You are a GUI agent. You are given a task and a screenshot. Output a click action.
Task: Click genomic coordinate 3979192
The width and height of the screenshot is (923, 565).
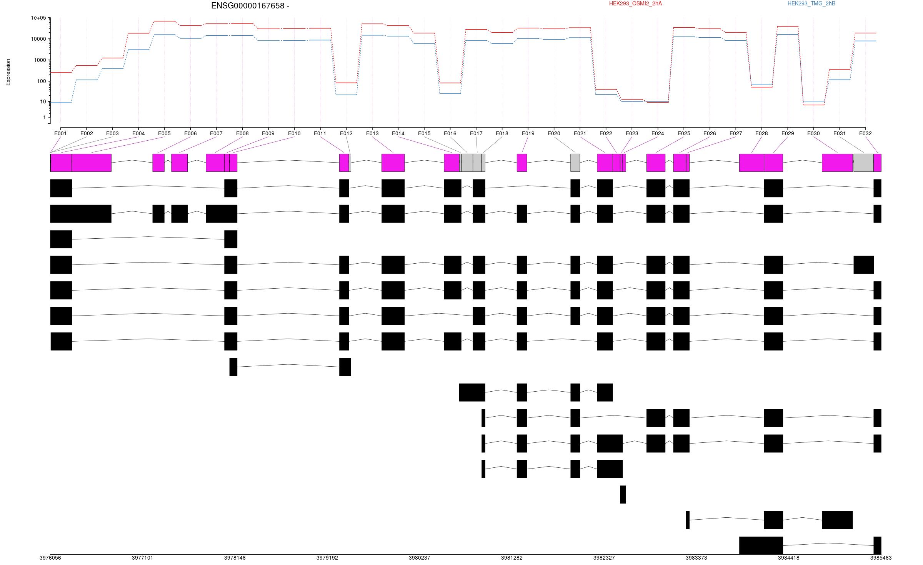pyautogui.click(x=327, y=558)
